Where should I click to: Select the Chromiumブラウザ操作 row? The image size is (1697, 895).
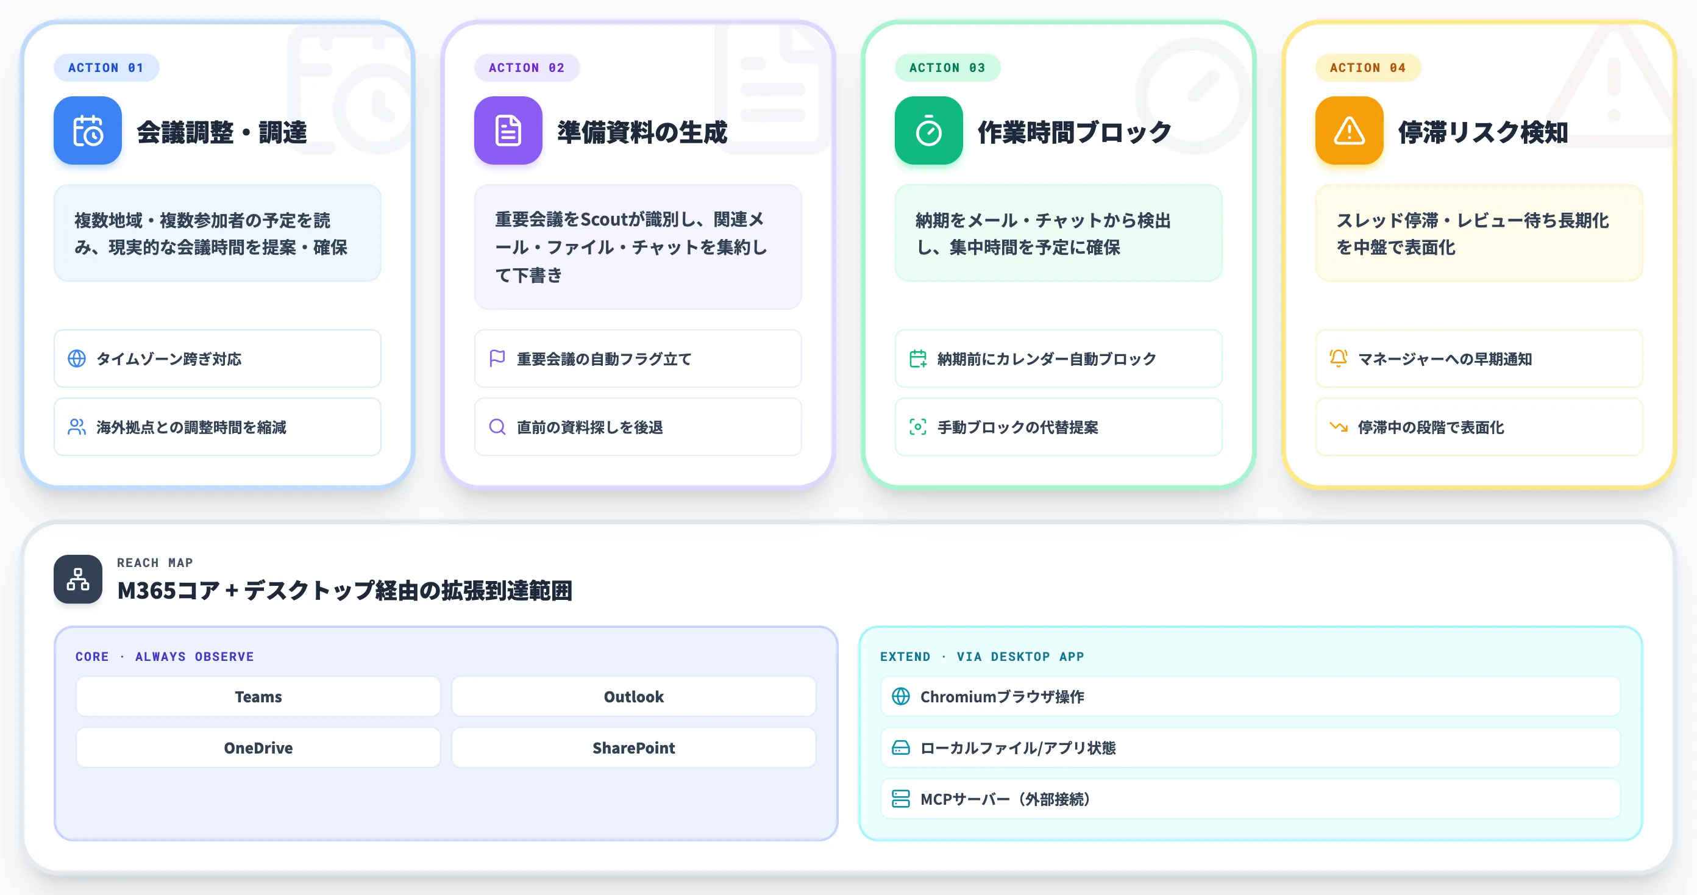(1250, 697)
